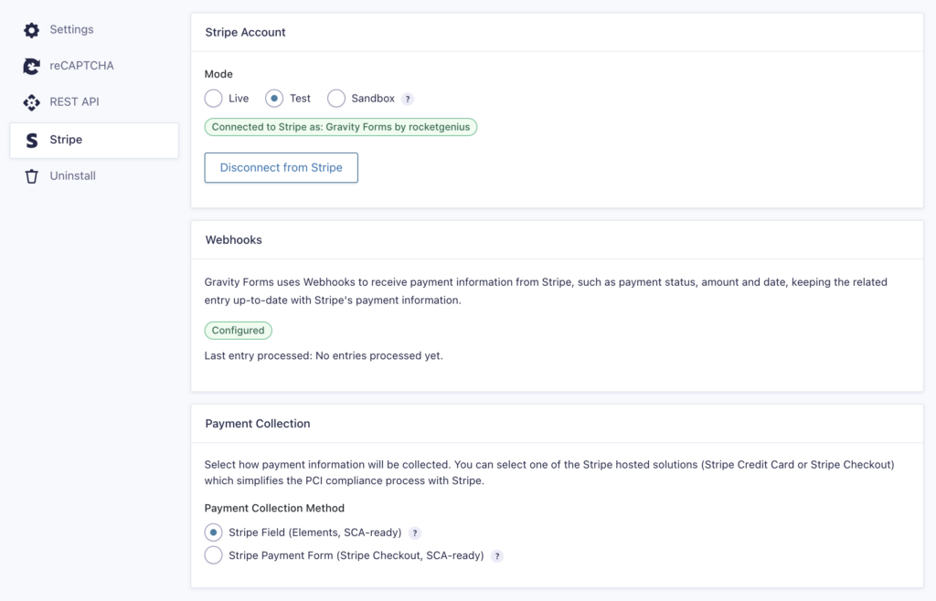Click the Settings gear icon
The image size is (936, 601).
32,30
